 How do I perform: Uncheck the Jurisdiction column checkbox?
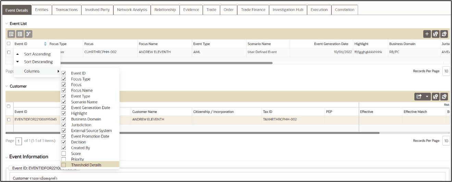64,125
